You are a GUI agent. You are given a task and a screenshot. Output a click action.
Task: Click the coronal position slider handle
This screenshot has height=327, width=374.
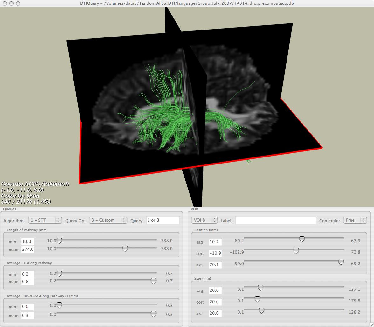tap(296, 250)
